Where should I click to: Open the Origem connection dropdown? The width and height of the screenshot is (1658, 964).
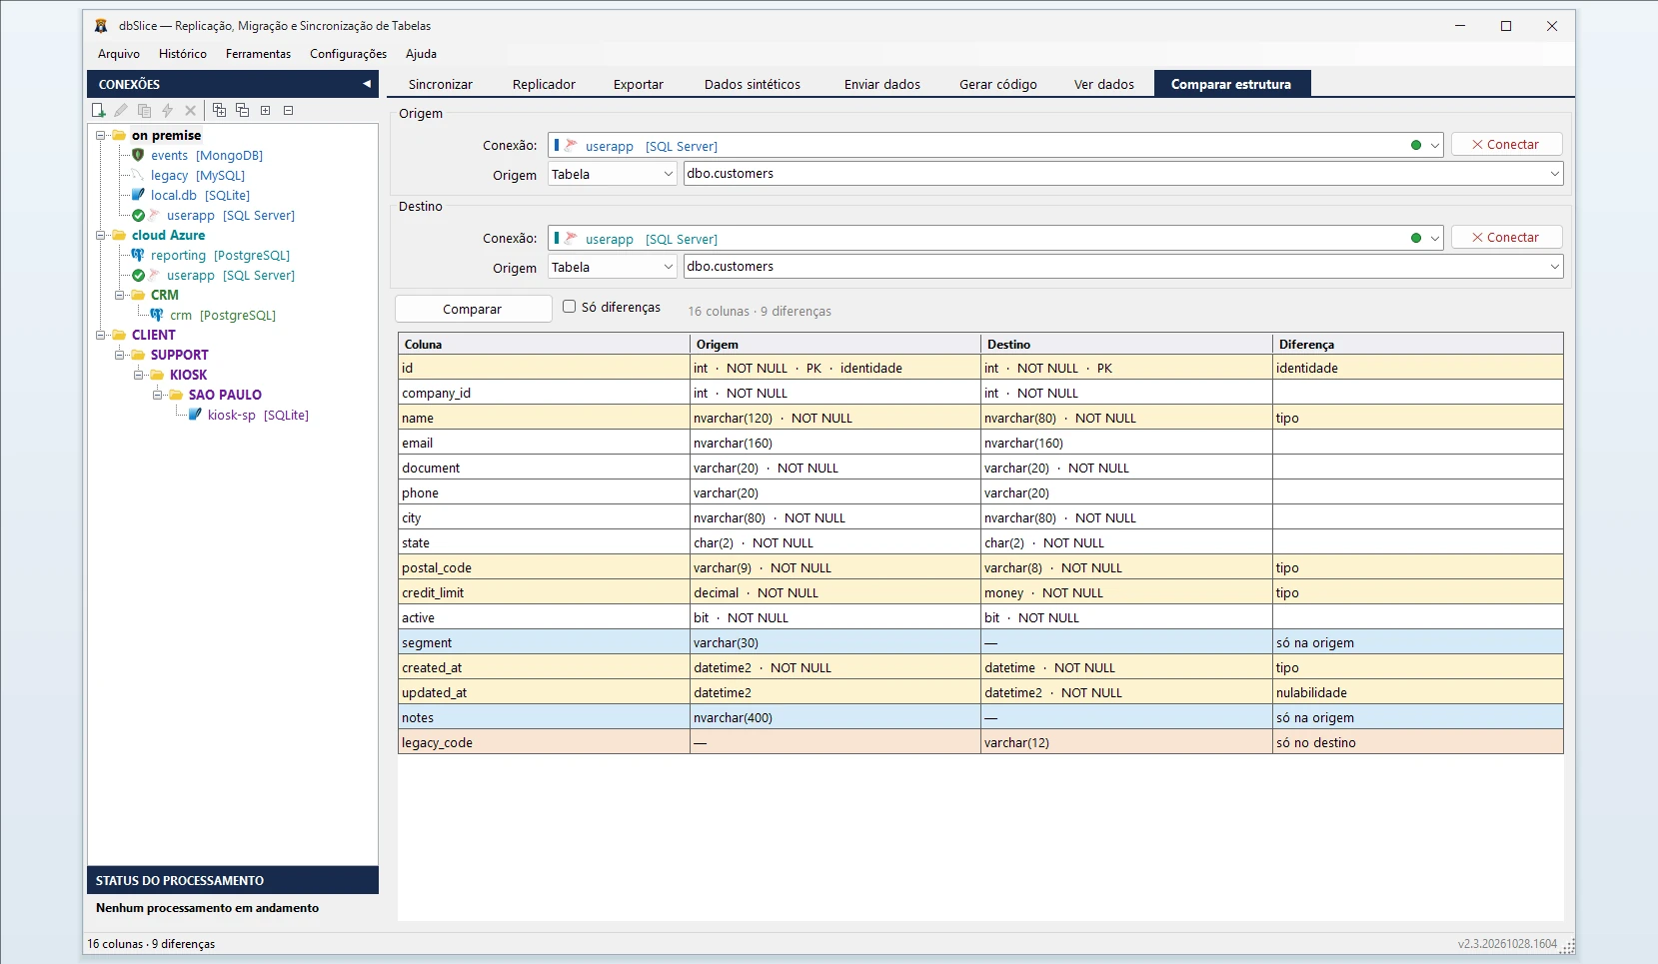click(x=1435, y=145)
